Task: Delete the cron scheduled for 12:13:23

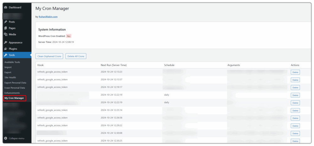Action: (295, 72)
